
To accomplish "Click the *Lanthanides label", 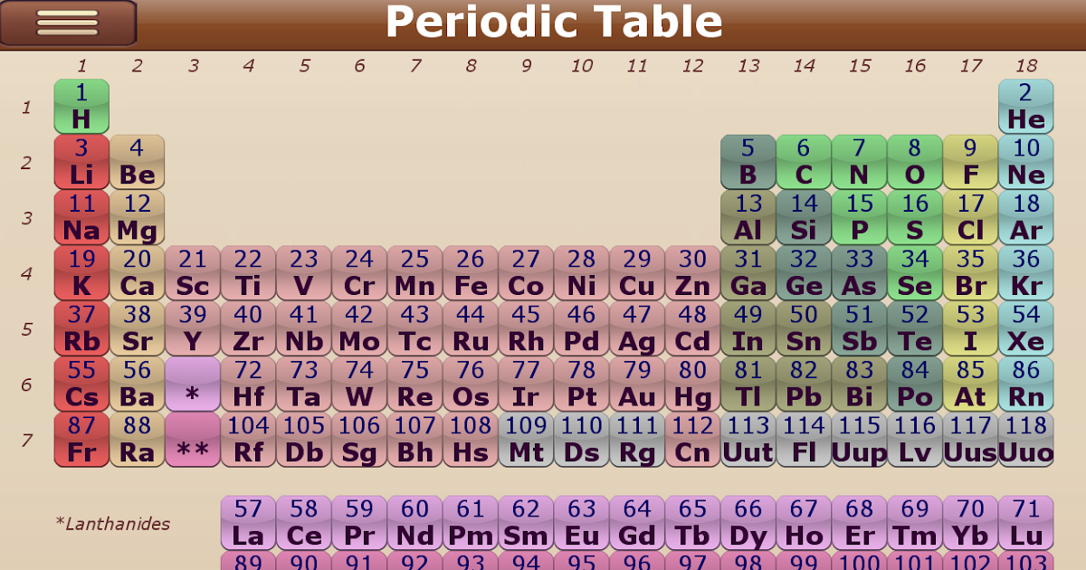I will [x=113, y=524].
